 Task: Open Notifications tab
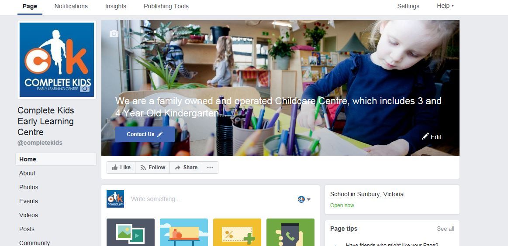click(x=71, y=6)
